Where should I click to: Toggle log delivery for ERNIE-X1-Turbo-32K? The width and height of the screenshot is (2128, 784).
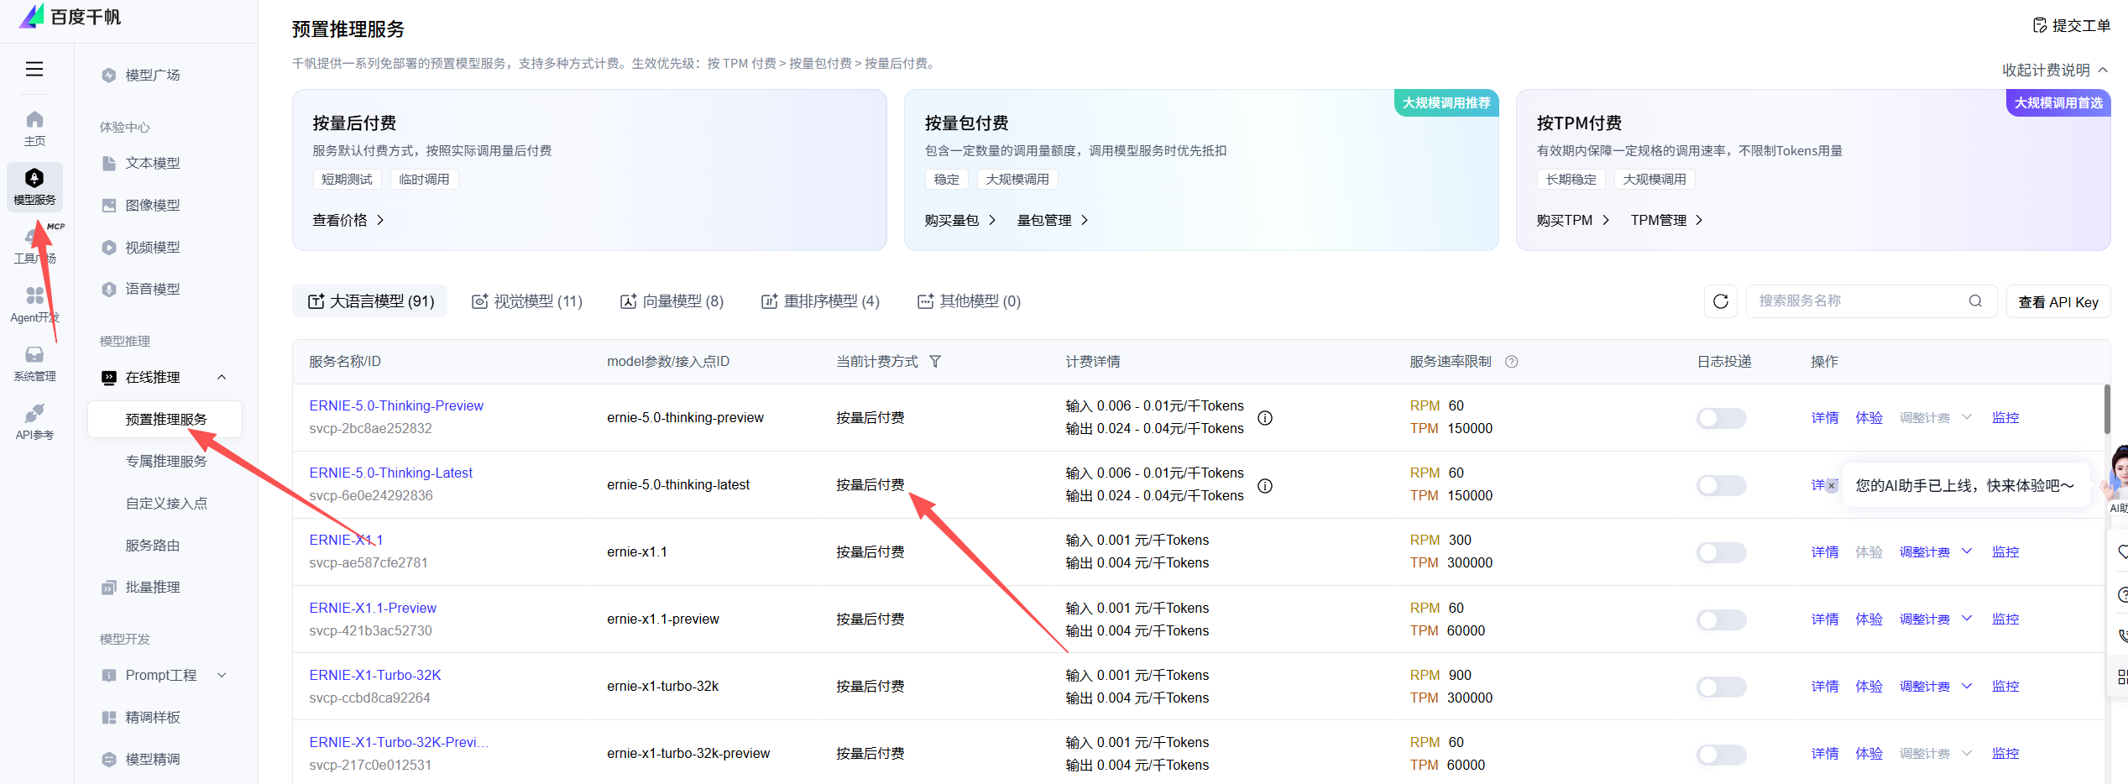coord(1721,687)
